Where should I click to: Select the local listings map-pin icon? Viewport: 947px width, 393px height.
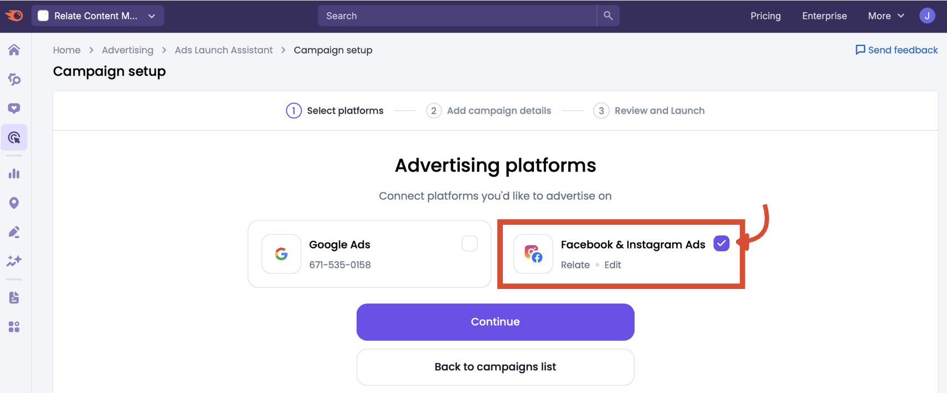pos(14,203)
